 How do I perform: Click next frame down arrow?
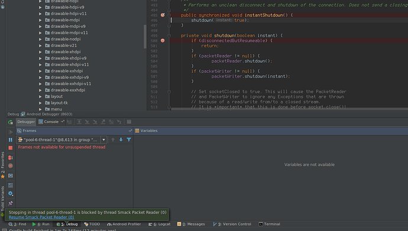[121, 140]
